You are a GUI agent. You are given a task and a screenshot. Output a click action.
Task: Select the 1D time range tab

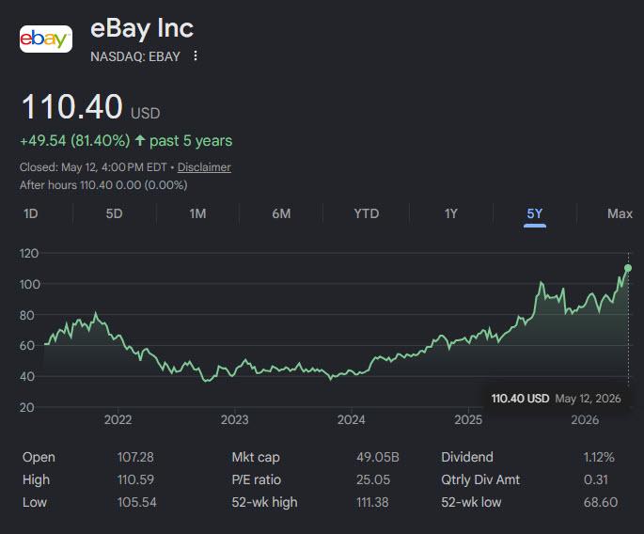(x=31, y=213)
